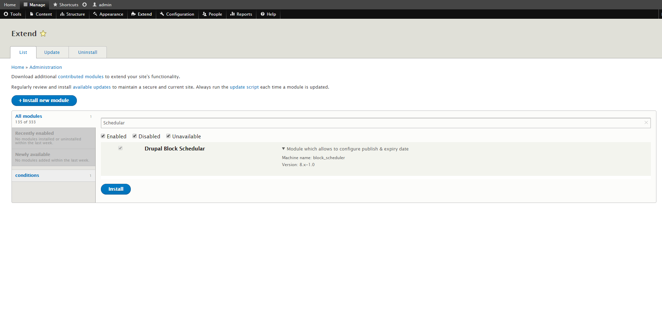The height and width of the screenshot is (336, 662).
Task: Switch to the Update tab
Action: click(52, 52)
